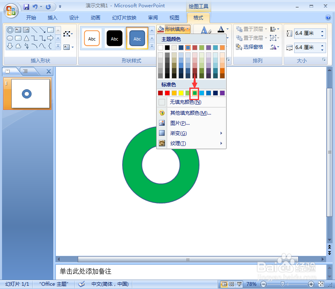Pick the black theme color swatch
Image resolution: width=335 pixels, height=289 pixels.
(167, 47)
